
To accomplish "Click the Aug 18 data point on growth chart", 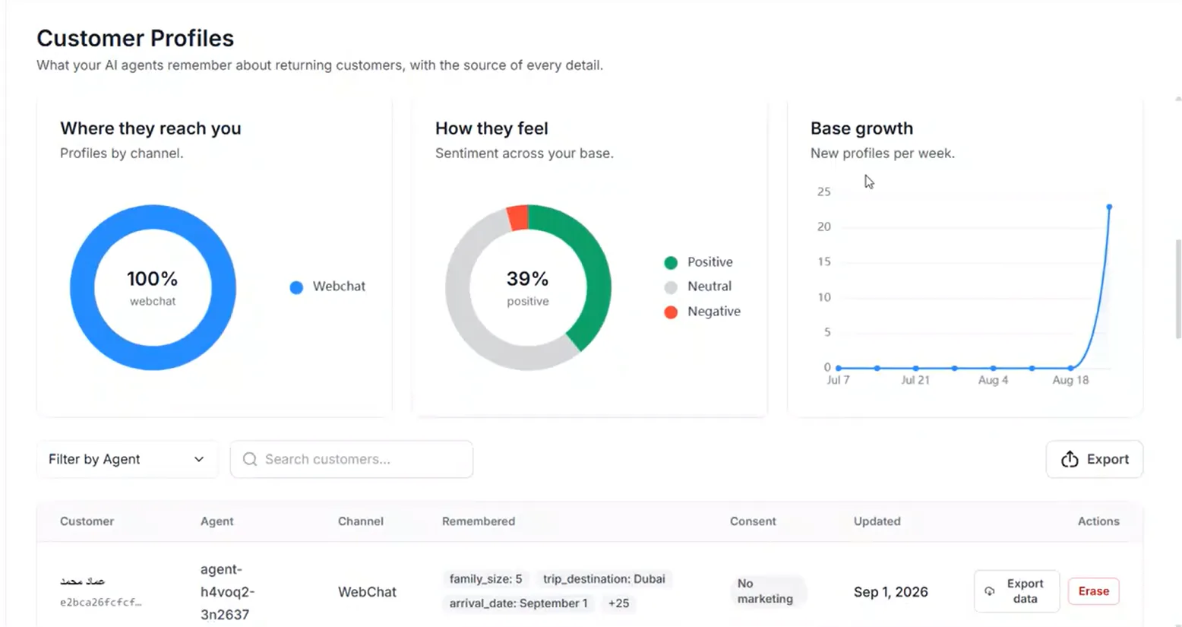I will coord(1070,368).
